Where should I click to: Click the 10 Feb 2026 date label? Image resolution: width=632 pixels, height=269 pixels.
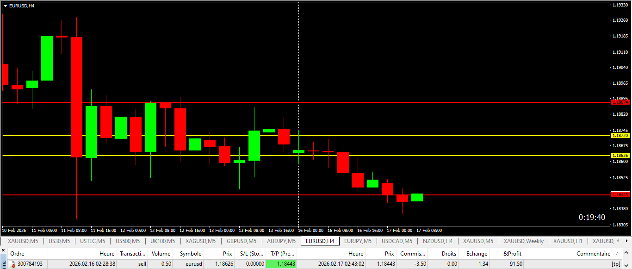pyautogui.click(x=14, y=231)
